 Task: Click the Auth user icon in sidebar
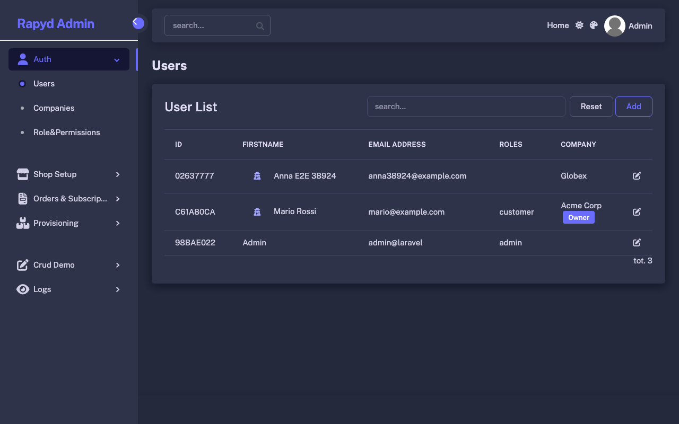click(22, 59)
